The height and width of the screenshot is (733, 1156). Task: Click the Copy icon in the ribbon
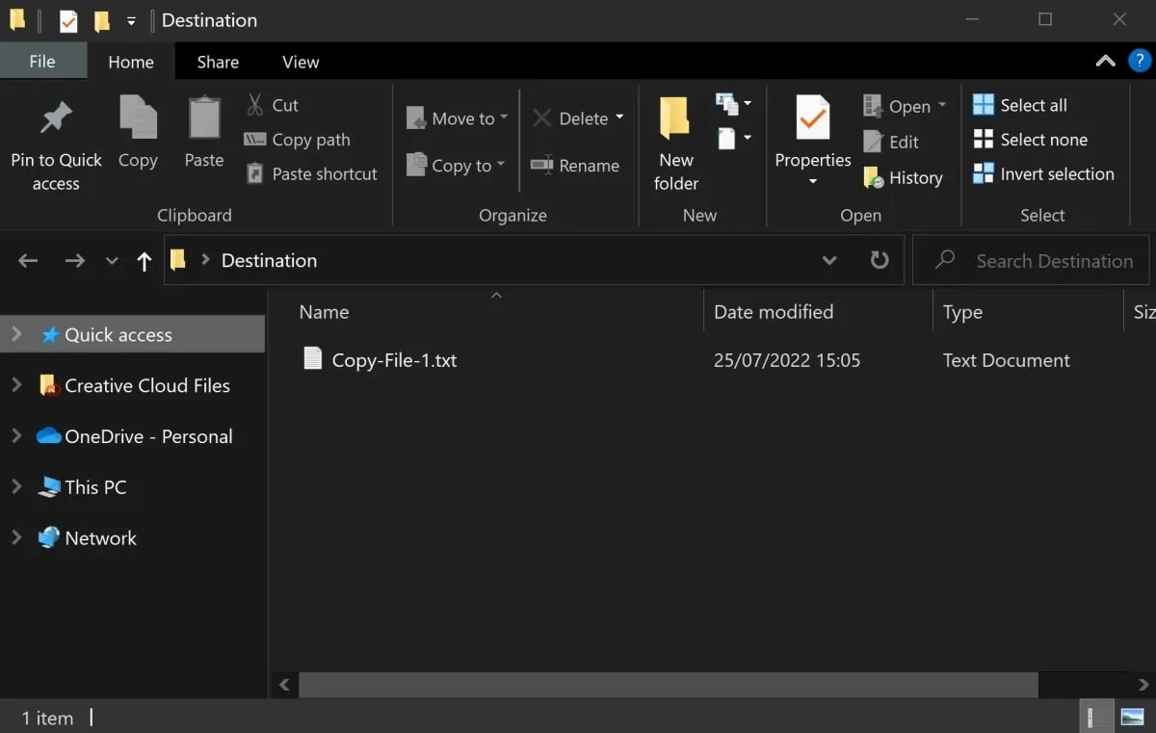[x=138, y=135]
